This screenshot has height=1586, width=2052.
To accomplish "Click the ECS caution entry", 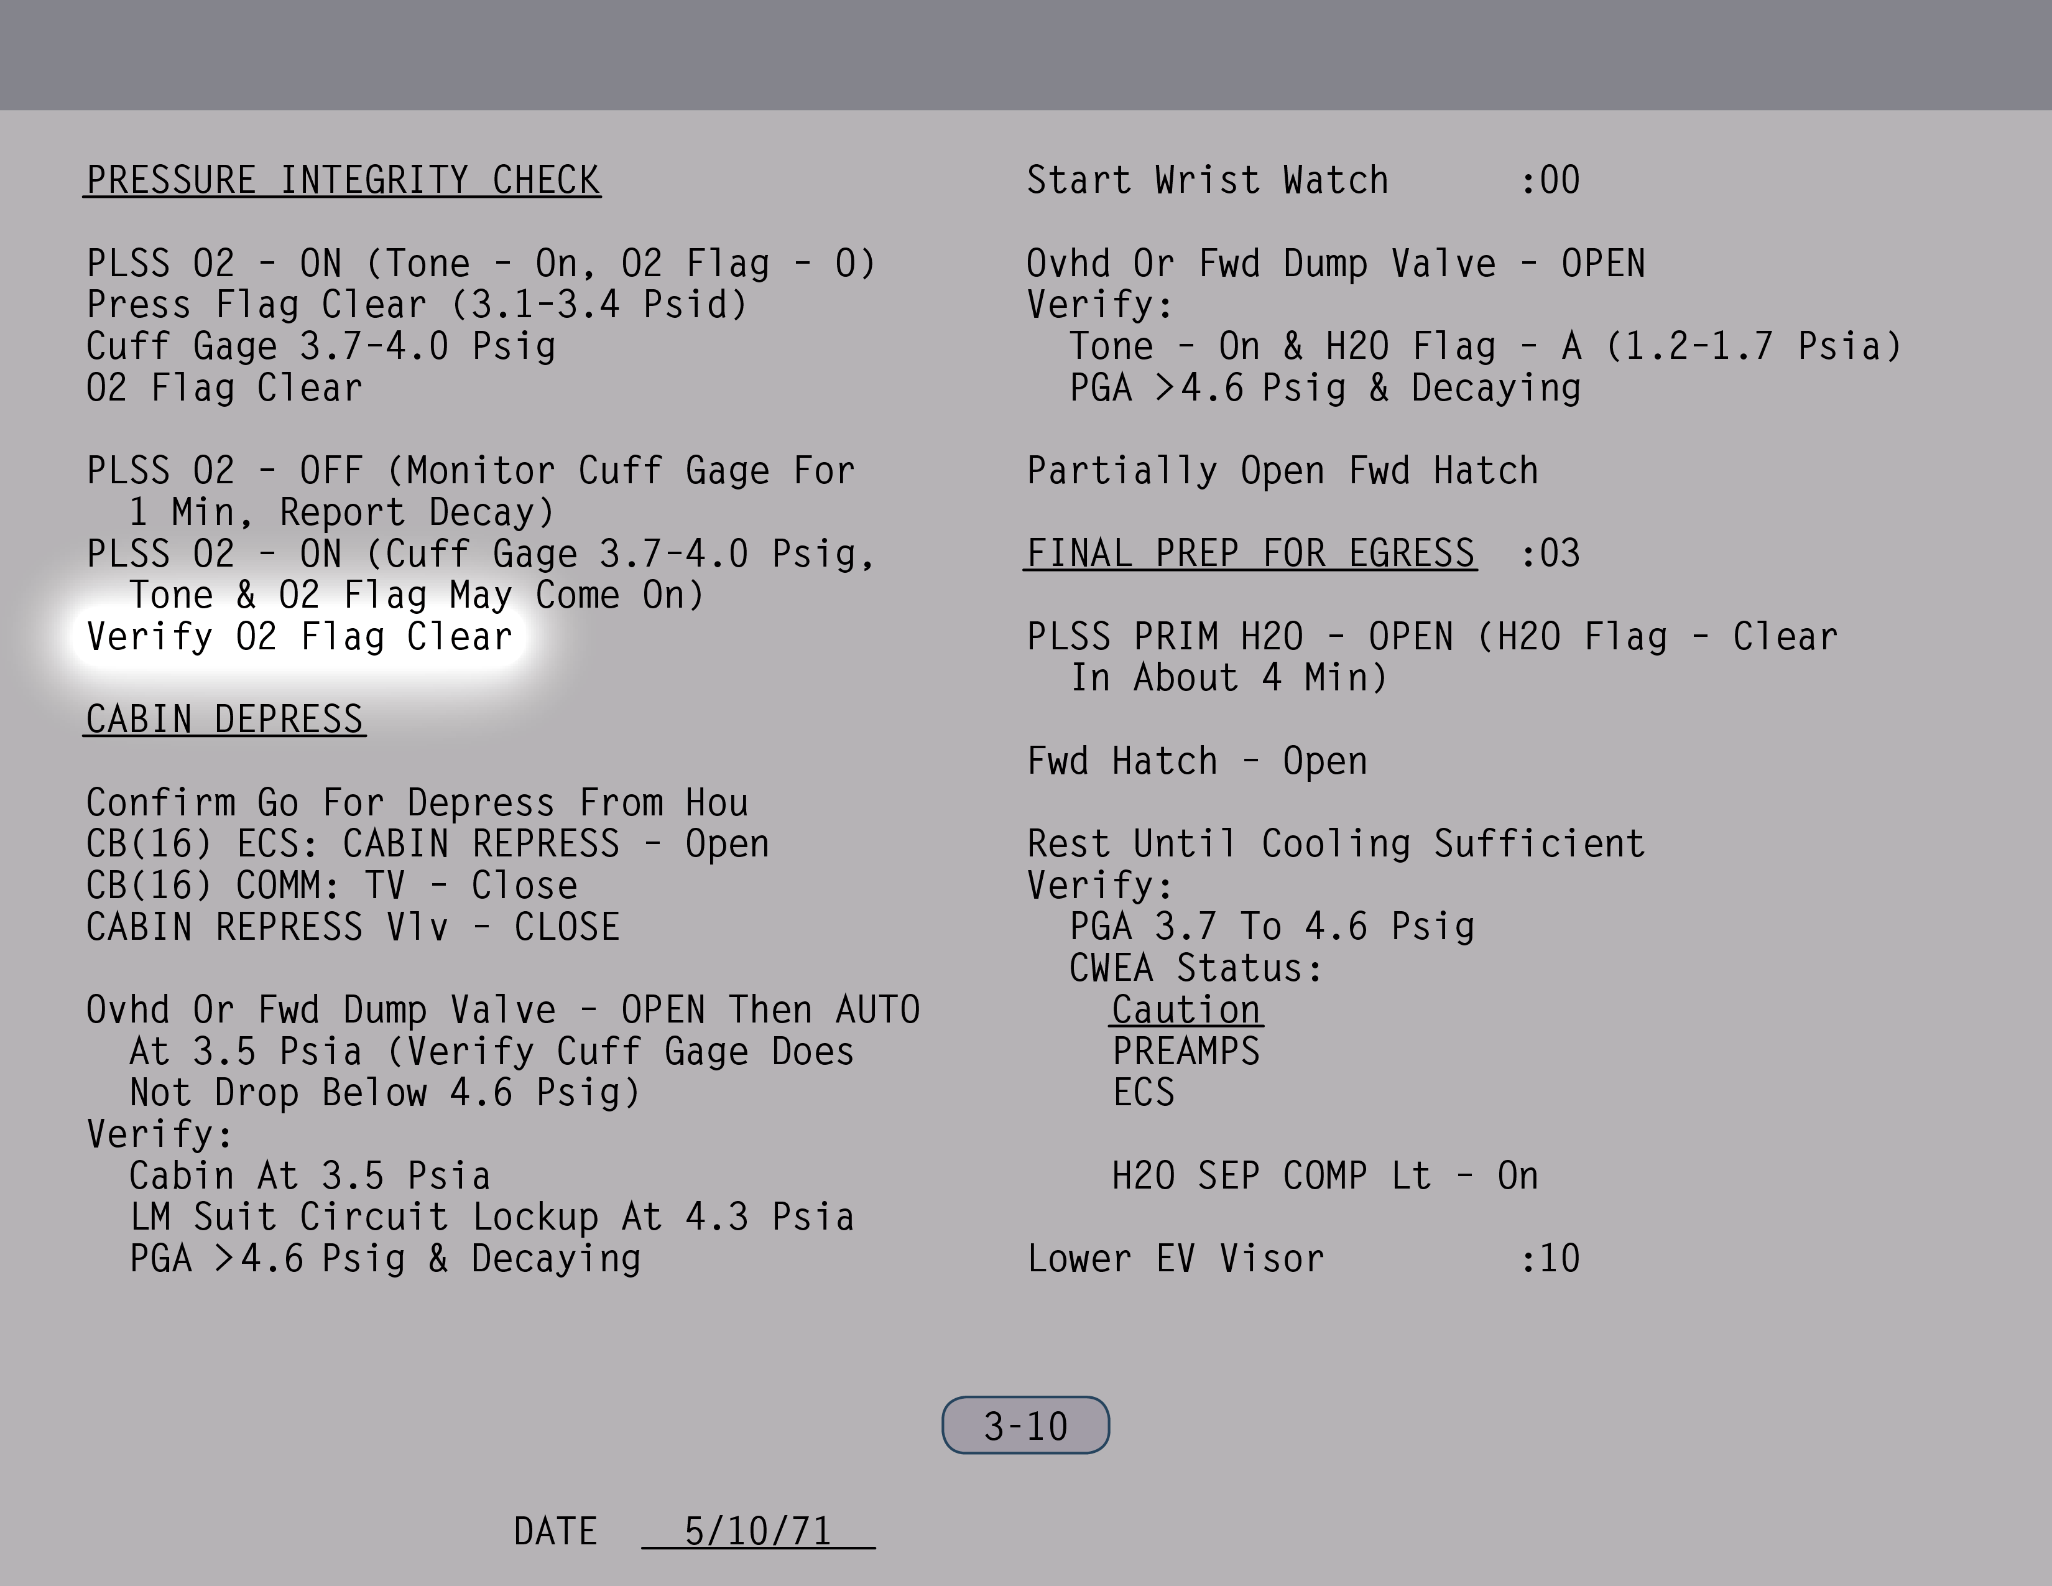I will point(1144,1093).
